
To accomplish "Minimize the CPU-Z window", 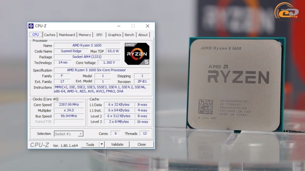I will (x=119, y=26).
